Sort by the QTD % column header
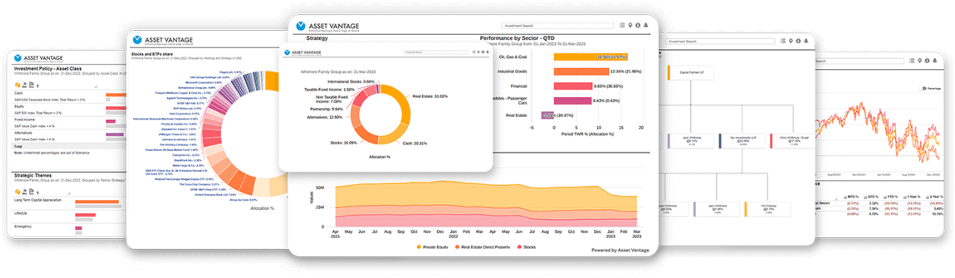Image resolution: width=955 pixels, height=278 pixels. tap(871, 196)
